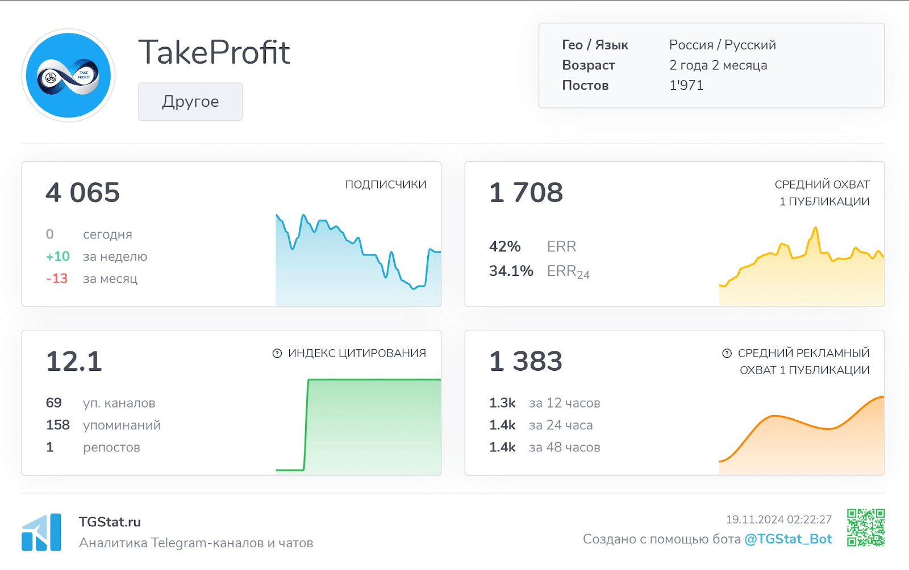909x570 pixels.
Task: Click the help icon beside СРЕДНИЙ РЕКЛАМНЫЙ ОХВАТ
Action: coord(727,353)
